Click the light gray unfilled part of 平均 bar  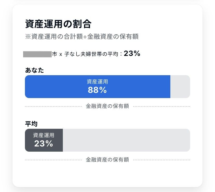tap(126, 140)
